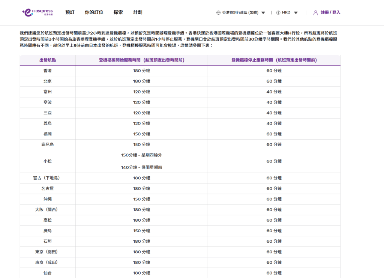Select the 福岡 row cell
Viewport: 384px width, 278px height.
coord(48,134)
